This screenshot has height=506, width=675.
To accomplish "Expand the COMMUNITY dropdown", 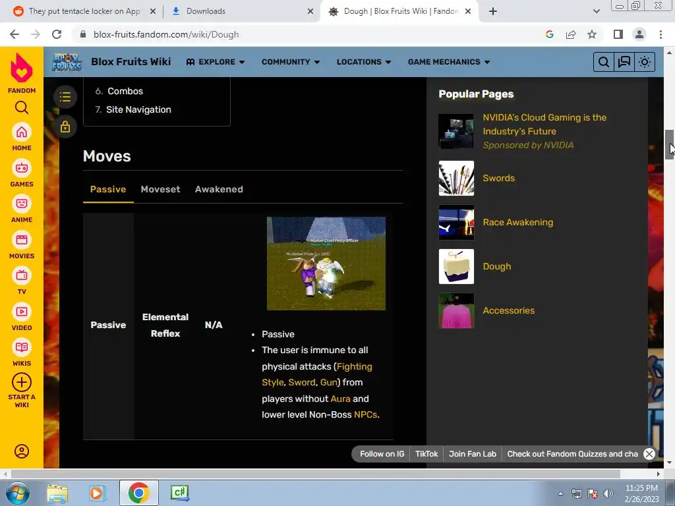I will coord(291,62).
